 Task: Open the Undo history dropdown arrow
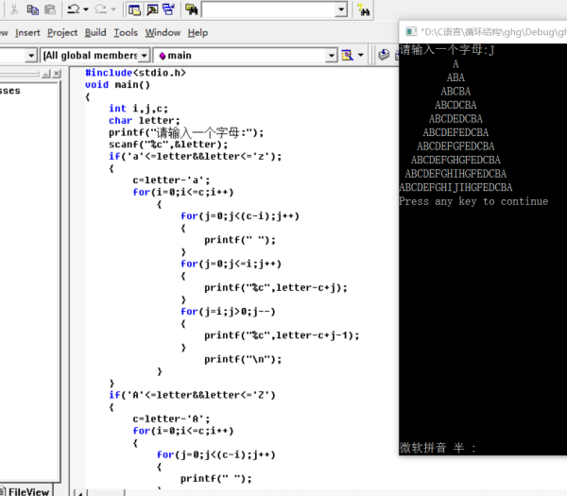[x=86, y=9]
